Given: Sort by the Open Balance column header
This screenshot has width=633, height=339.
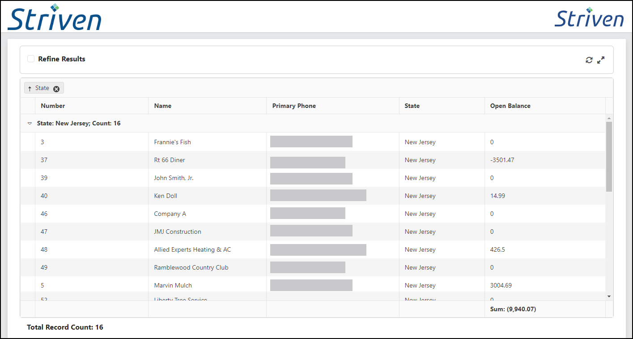Looking at the screenshot, I should point(510,106).
